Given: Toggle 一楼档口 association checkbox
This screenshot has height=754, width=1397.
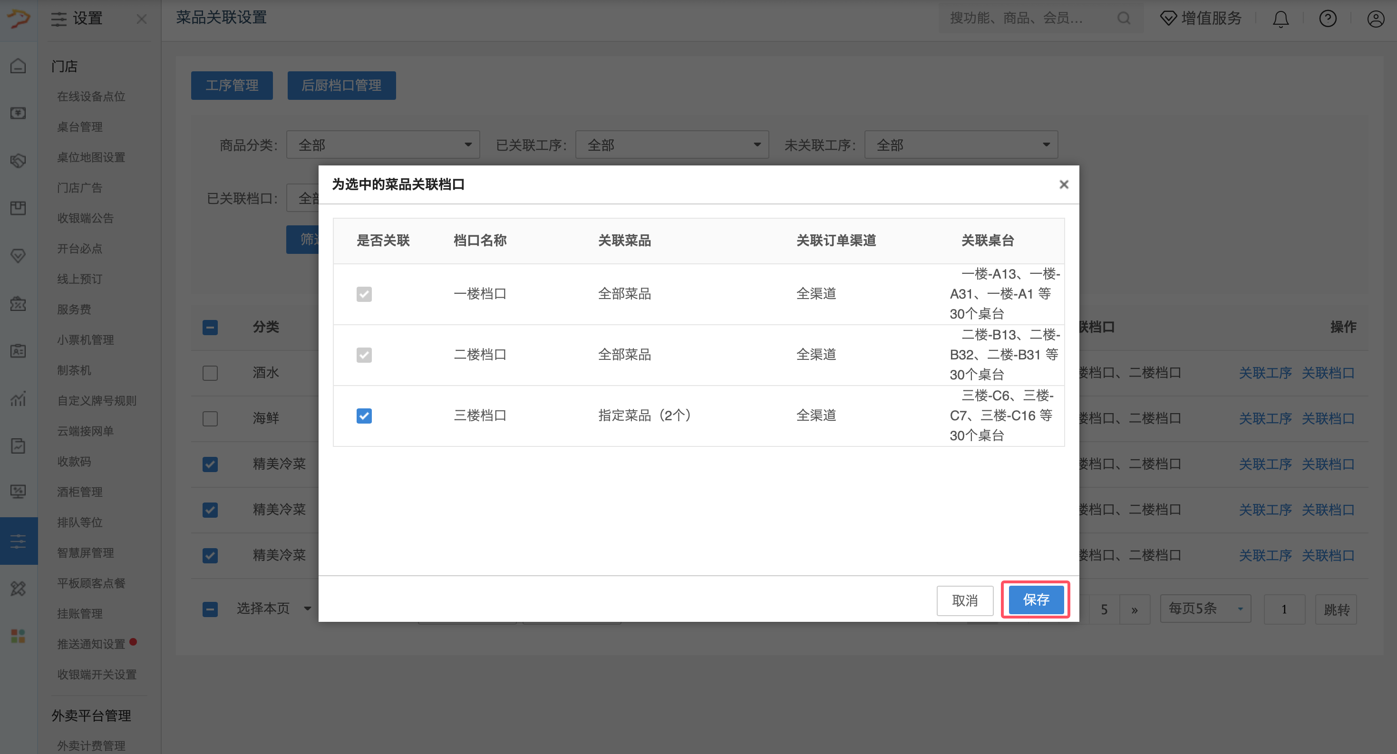Looking at the screenshot, I should 364,294.
